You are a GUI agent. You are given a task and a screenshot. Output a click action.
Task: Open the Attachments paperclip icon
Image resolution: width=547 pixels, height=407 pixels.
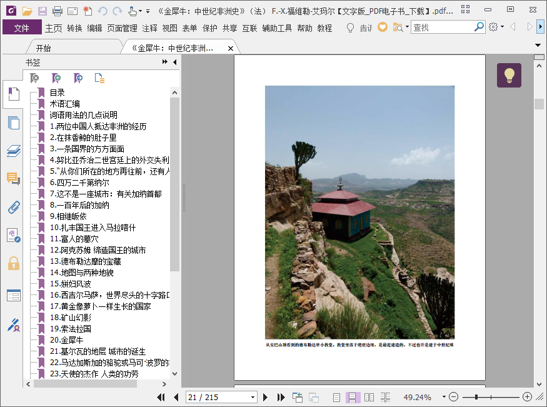[14, 207]
